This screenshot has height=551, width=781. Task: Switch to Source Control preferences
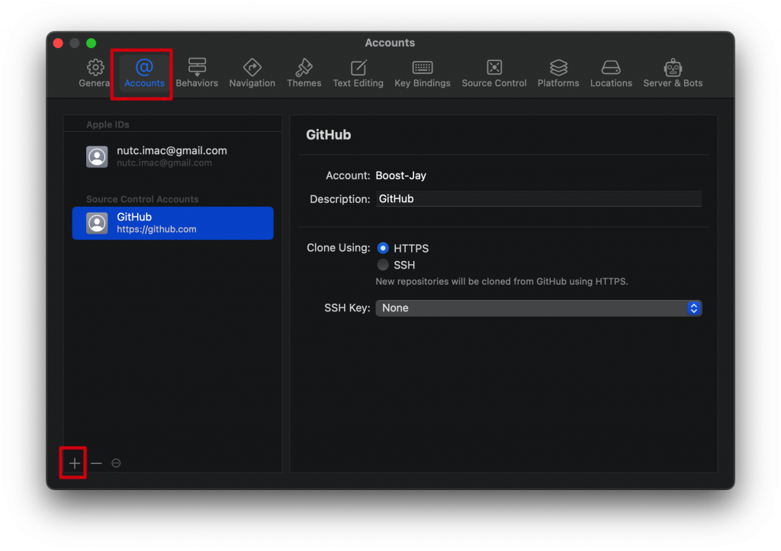pyautogui.click(x=493, y=73)
